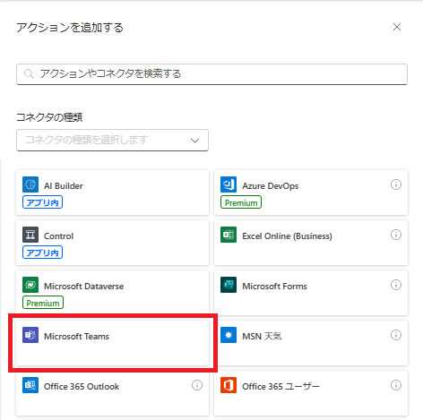
Task: Select the MSN 天気 connector name
Action: coord(262,337)
